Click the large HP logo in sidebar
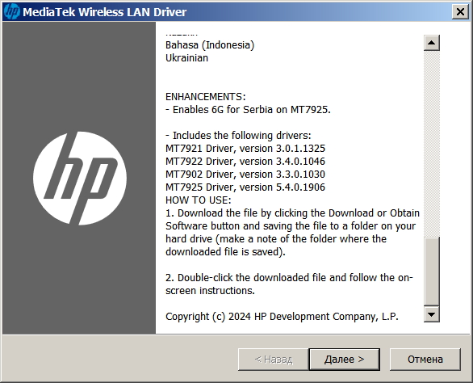Image resolution: width=473 pixels, height=383 pixels. tap(80, 179)
